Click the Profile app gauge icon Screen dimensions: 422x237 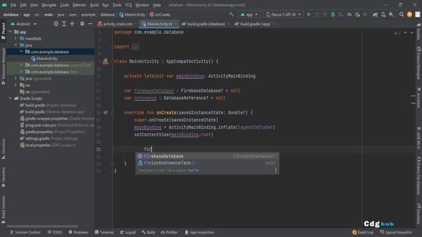coord(349,14)
